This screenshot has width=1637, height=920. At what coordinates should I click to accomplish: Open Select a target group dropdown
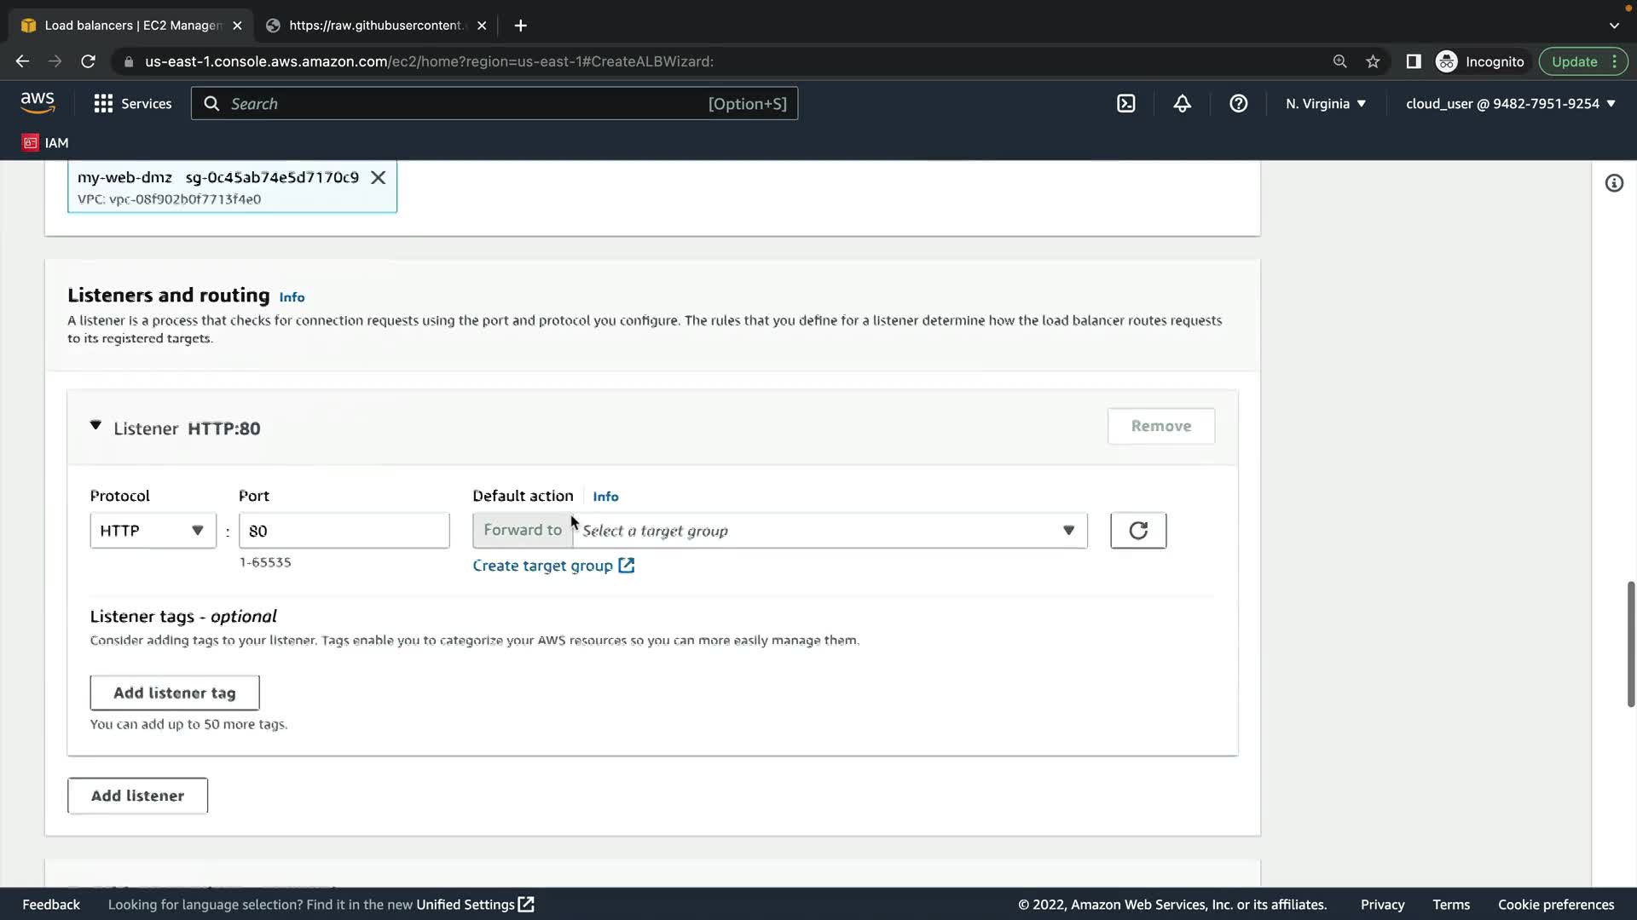[x=829, y=531]
